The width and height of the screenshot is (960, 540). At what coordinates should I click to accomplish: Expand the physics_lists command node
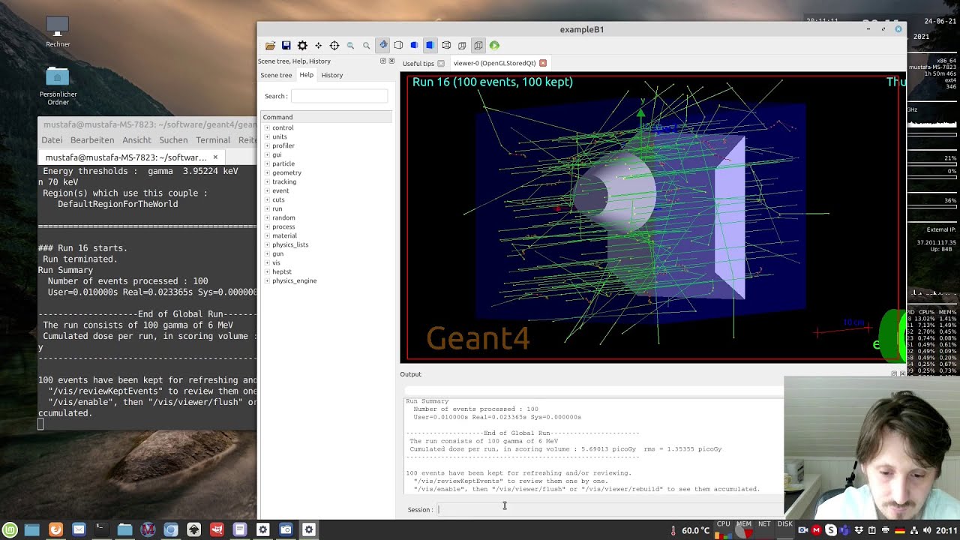pyautogui.click(x=267, y=244)
